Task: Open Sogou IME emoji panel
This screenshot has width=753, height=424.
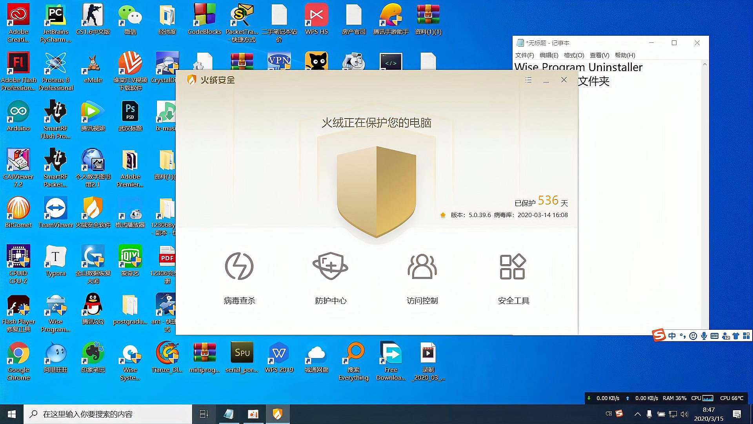Action: click(693, 336)
